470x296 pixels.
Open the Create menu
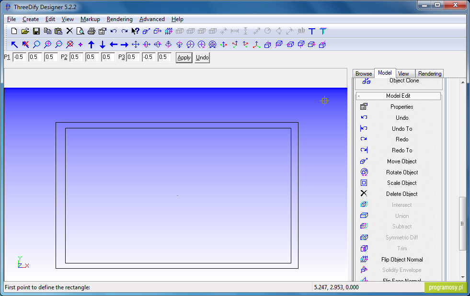tap(31, 19)
